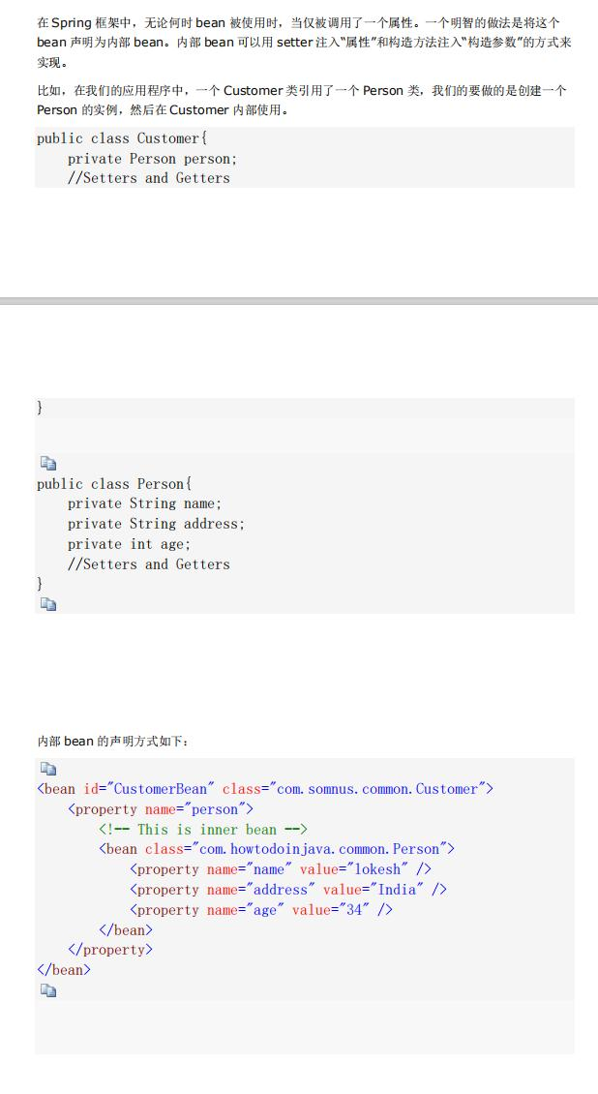Click the outermost '</bean>' closing tag

(x=64, y=969)
